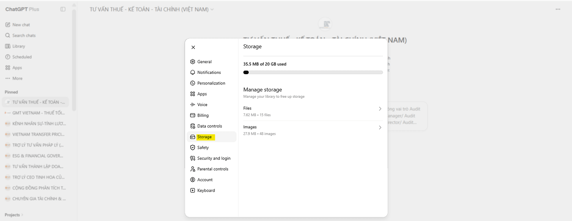This screenshot has height=221, width=572.
Task: Click the Library icon in sidebar
Action: (7, 46)
